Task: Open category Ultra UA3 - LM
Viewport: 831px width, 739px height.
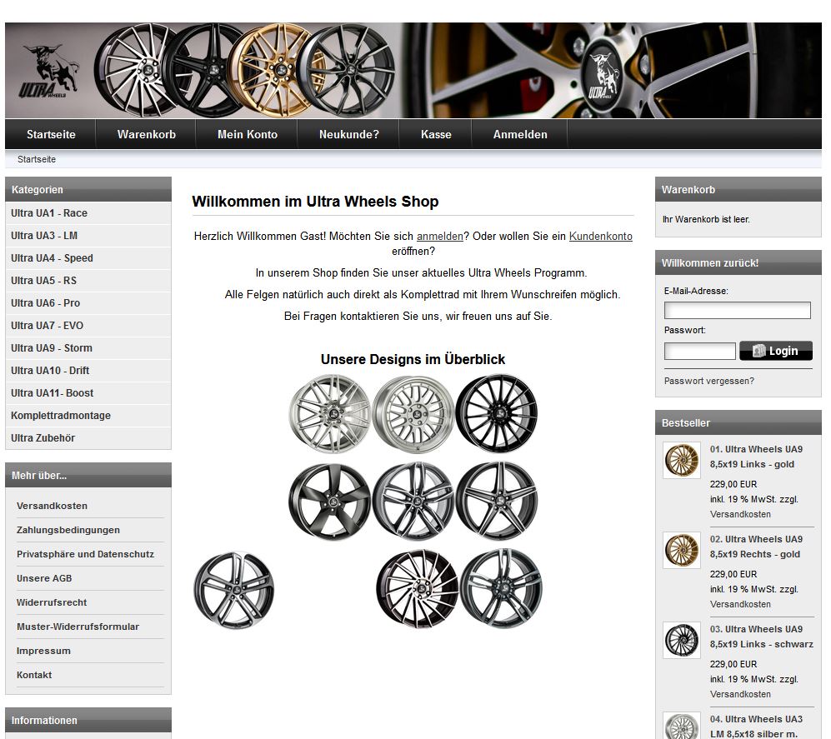Action: [88, 235]
